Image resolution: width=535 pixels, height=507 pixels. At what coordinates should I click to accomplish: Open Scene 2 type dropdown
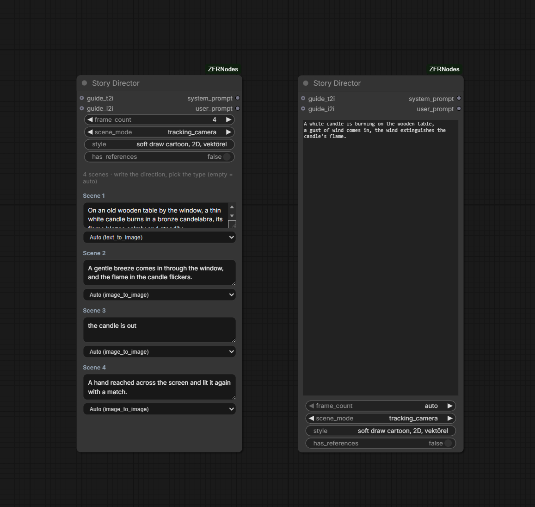(x=160, y=295)
